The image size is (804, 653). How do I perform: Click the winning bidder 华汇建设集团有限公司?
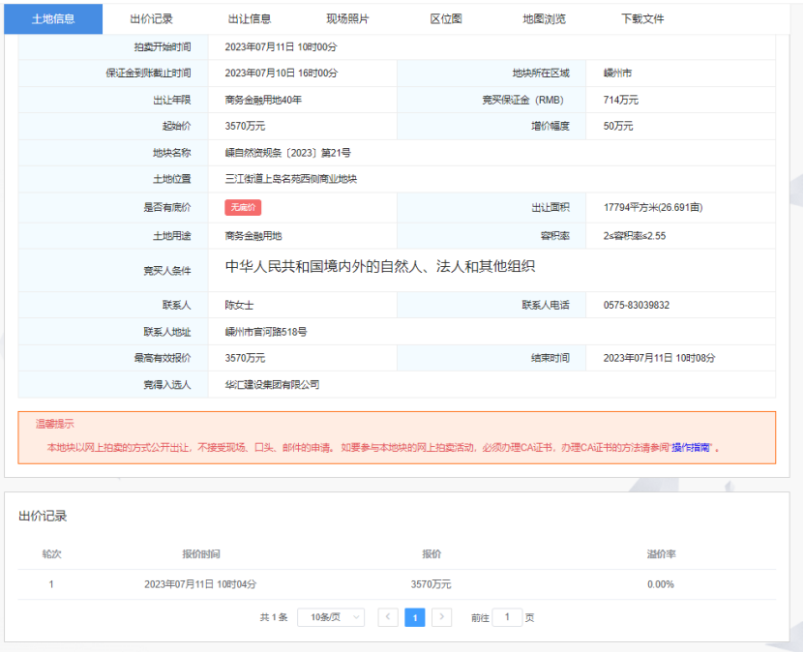point(272,385)
